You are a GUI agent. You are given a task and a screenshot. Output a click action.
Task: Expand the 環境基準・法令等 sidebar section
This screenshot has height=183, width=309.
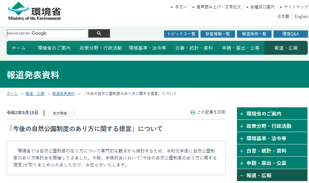(x=272, y=138)
